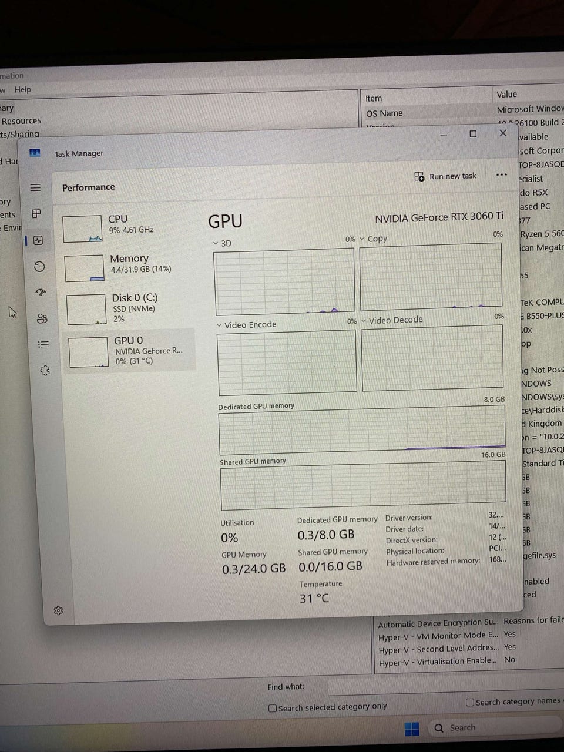This screenshot has height=752, width=564.
Task: Select Hyper-V Virtualisation Enabled row
Action: click(469, 661)
